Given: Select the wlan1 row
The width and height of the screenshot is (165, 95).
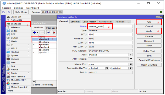Looking at the screenshot, I should coord(45,53).
